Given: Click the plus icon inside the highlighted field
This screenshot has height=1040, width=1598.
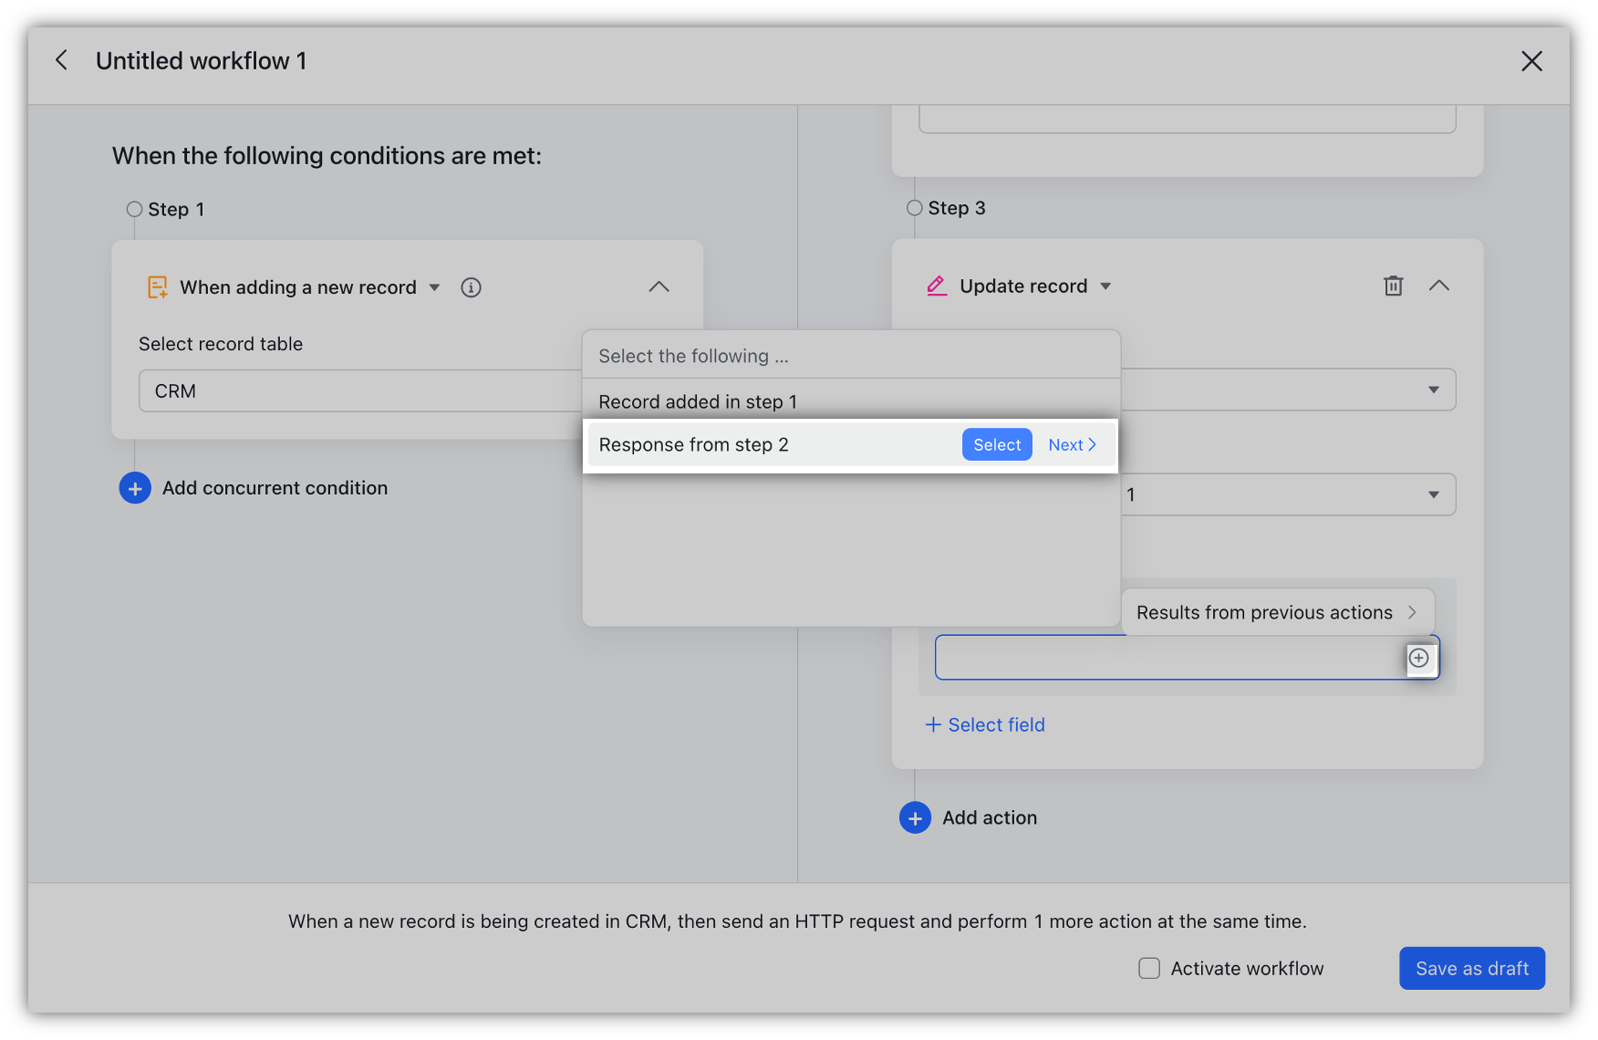Looking at the screenshot, I should 1419,657.
